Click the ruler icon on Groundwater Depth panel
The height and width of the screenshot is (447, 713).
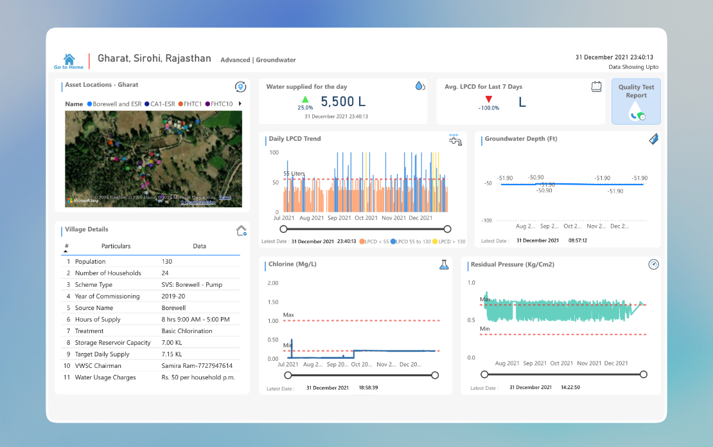pos(654,139)
